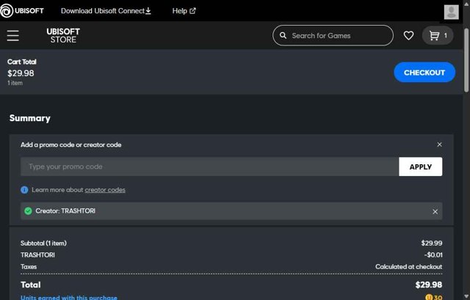Click the blue CHECKOUT button
Screen dimensions: 470x300
424,72
